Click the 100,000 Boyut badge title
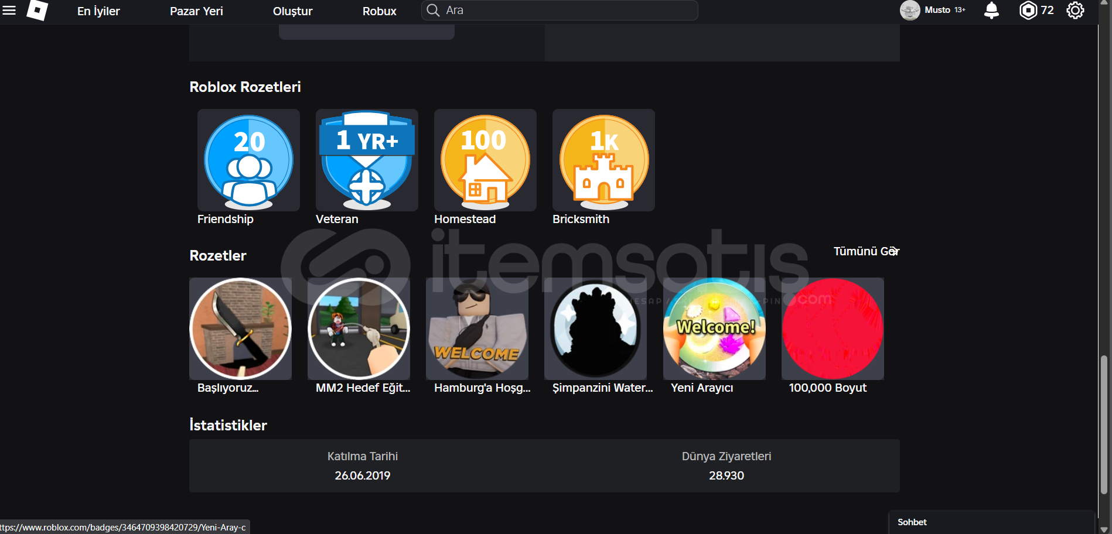Image resolution: width=1112 pixels, height=534 pixels. pos(828,388)
